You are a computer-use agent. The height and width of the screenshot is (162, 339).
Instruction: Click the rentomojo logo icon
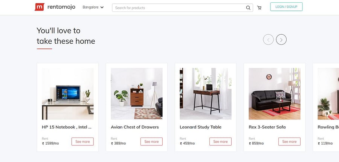(39, 7)
